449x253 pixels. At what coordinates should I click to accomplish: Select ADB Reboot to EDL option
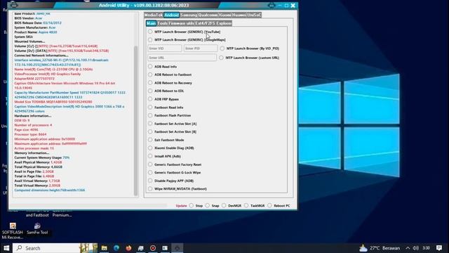tap(150, 91)
